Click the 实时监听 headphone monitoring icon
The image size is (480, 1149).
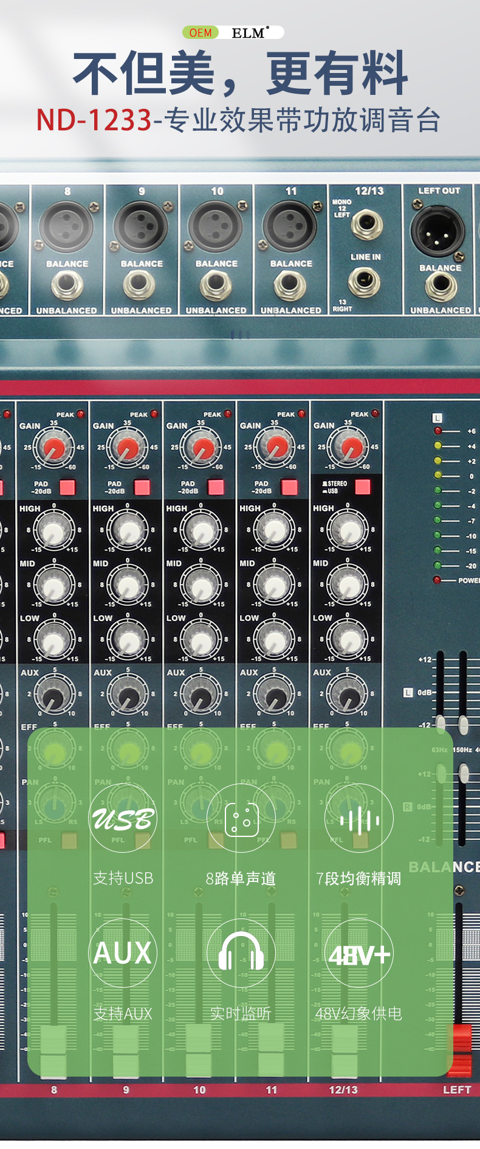241,953
